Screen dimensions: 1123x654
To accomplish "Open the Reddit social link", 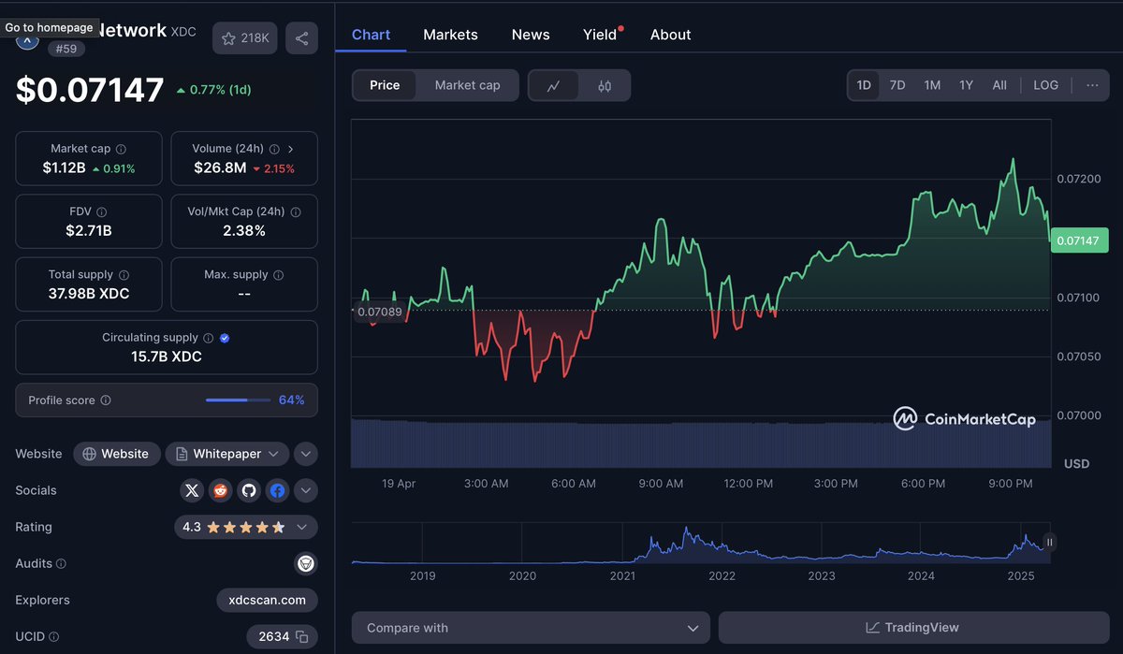I will [221, 490].
